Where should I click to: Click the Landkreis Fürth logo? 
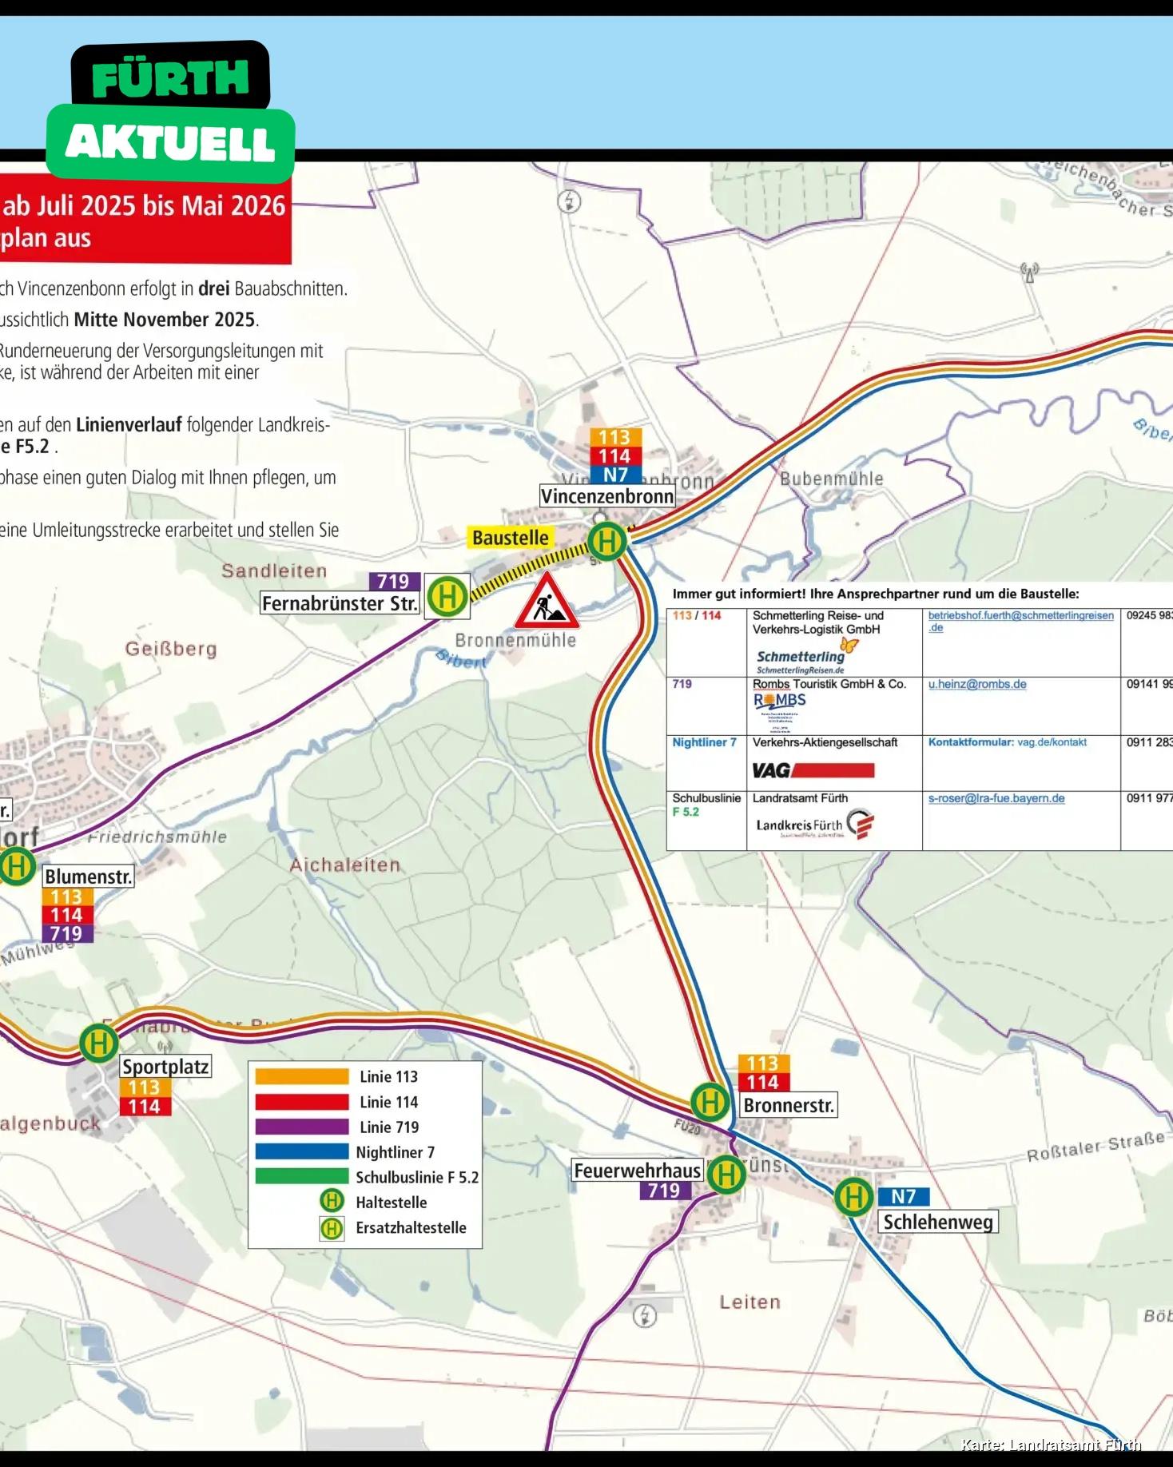(815, 825)
